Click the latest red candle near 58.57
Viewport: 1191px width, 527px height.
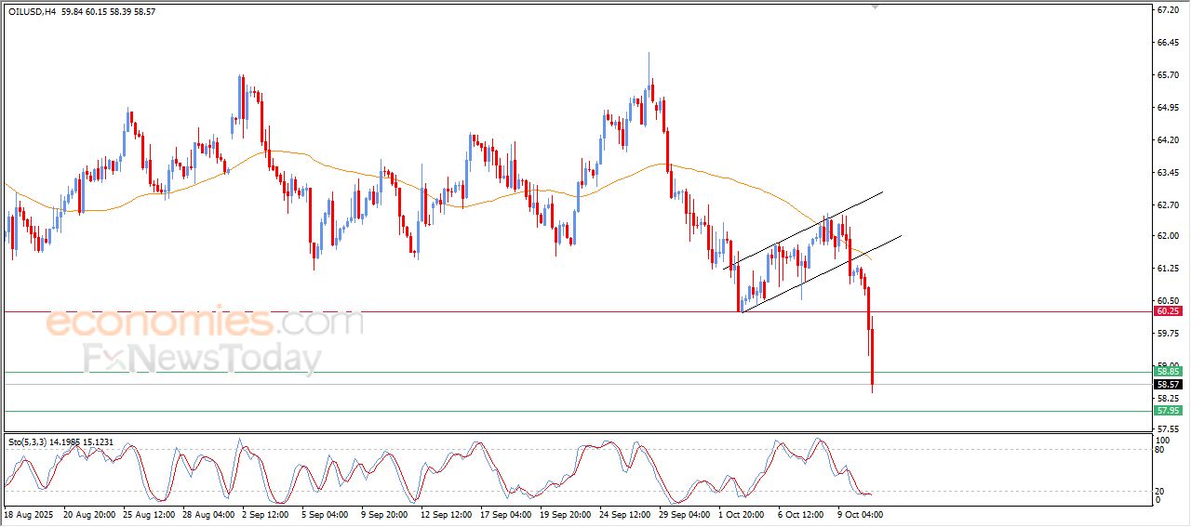pyautogui.click(x=873, y=362)
